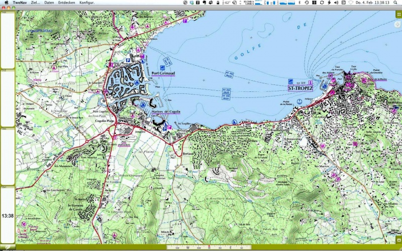This screenshot has height=251, width=402.
Task: Click the les Massanes label on the map
Action: pos(63,166)
